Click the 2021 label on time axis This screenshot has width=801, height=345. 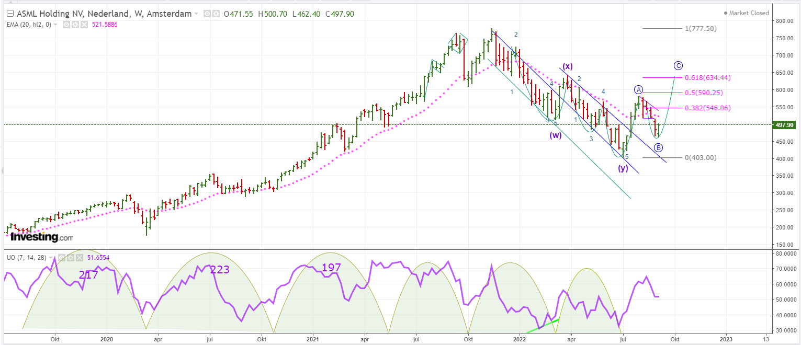pyautogui.click(x=313, y=339)
